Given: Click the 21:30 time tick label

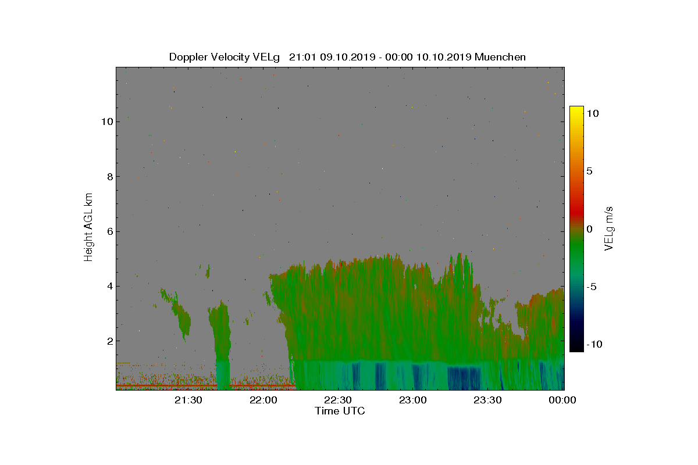Looking at the screenshot, I should pyautogui.click(x=188, y=400).
